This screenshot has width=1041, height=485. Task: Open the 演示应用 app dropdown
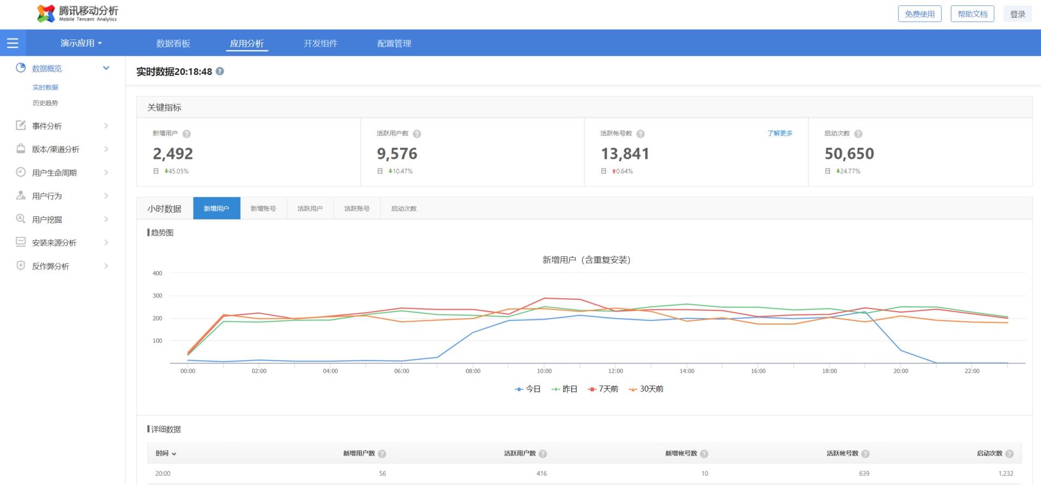[x=81, y=43]
